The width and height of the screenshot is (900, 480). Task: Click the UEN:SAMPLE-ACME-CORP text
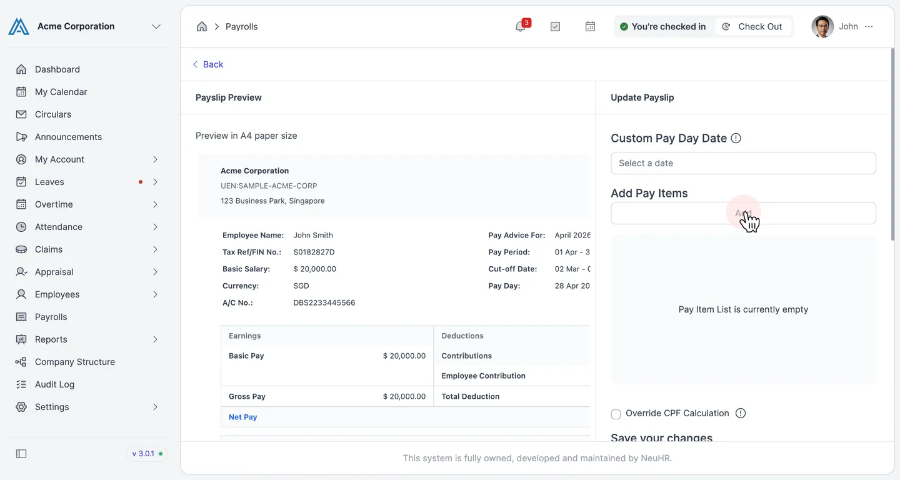point(269,186)
